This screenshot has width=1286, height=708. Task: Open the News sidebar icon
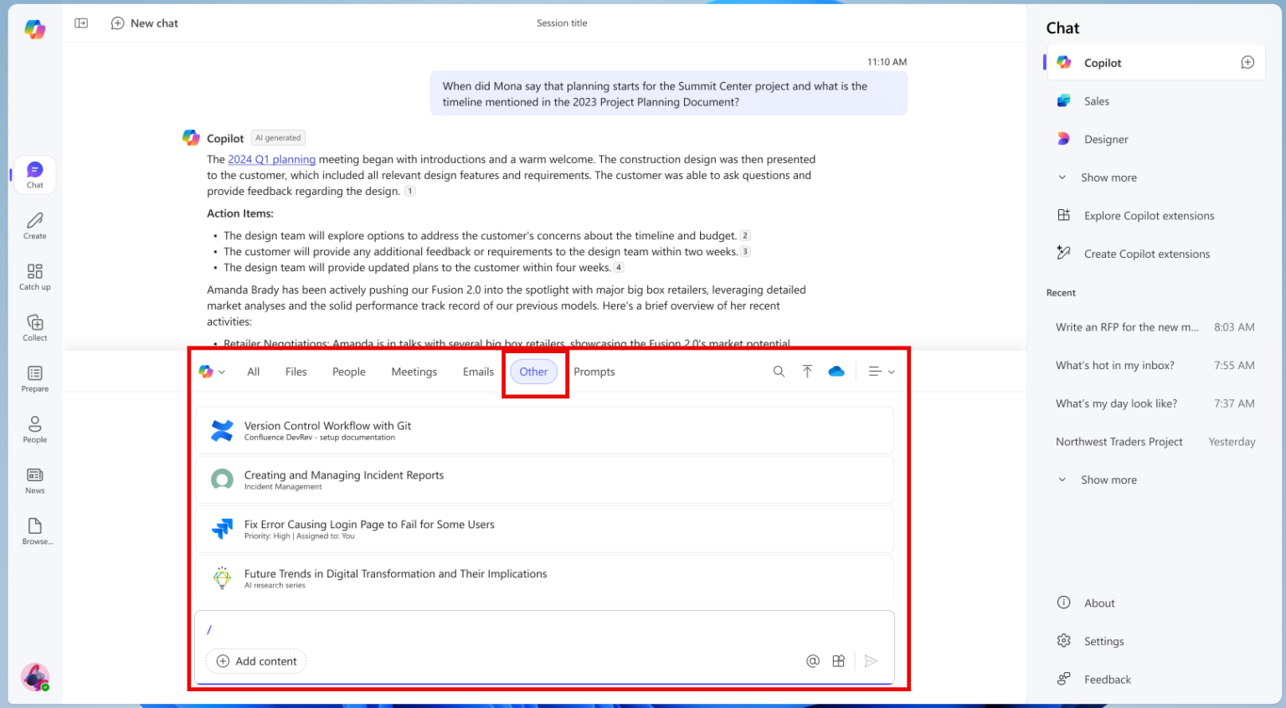pos(34,480)
